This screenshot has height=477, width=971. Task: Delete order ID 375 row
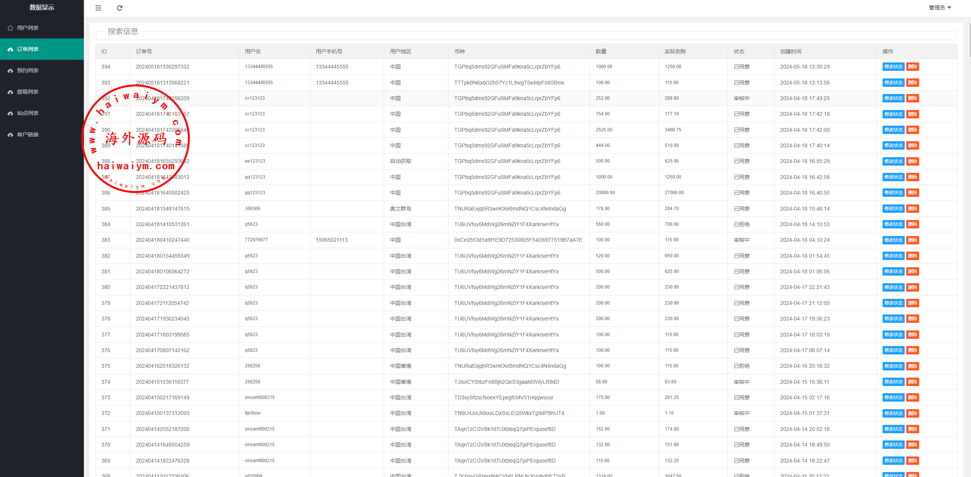912,366
